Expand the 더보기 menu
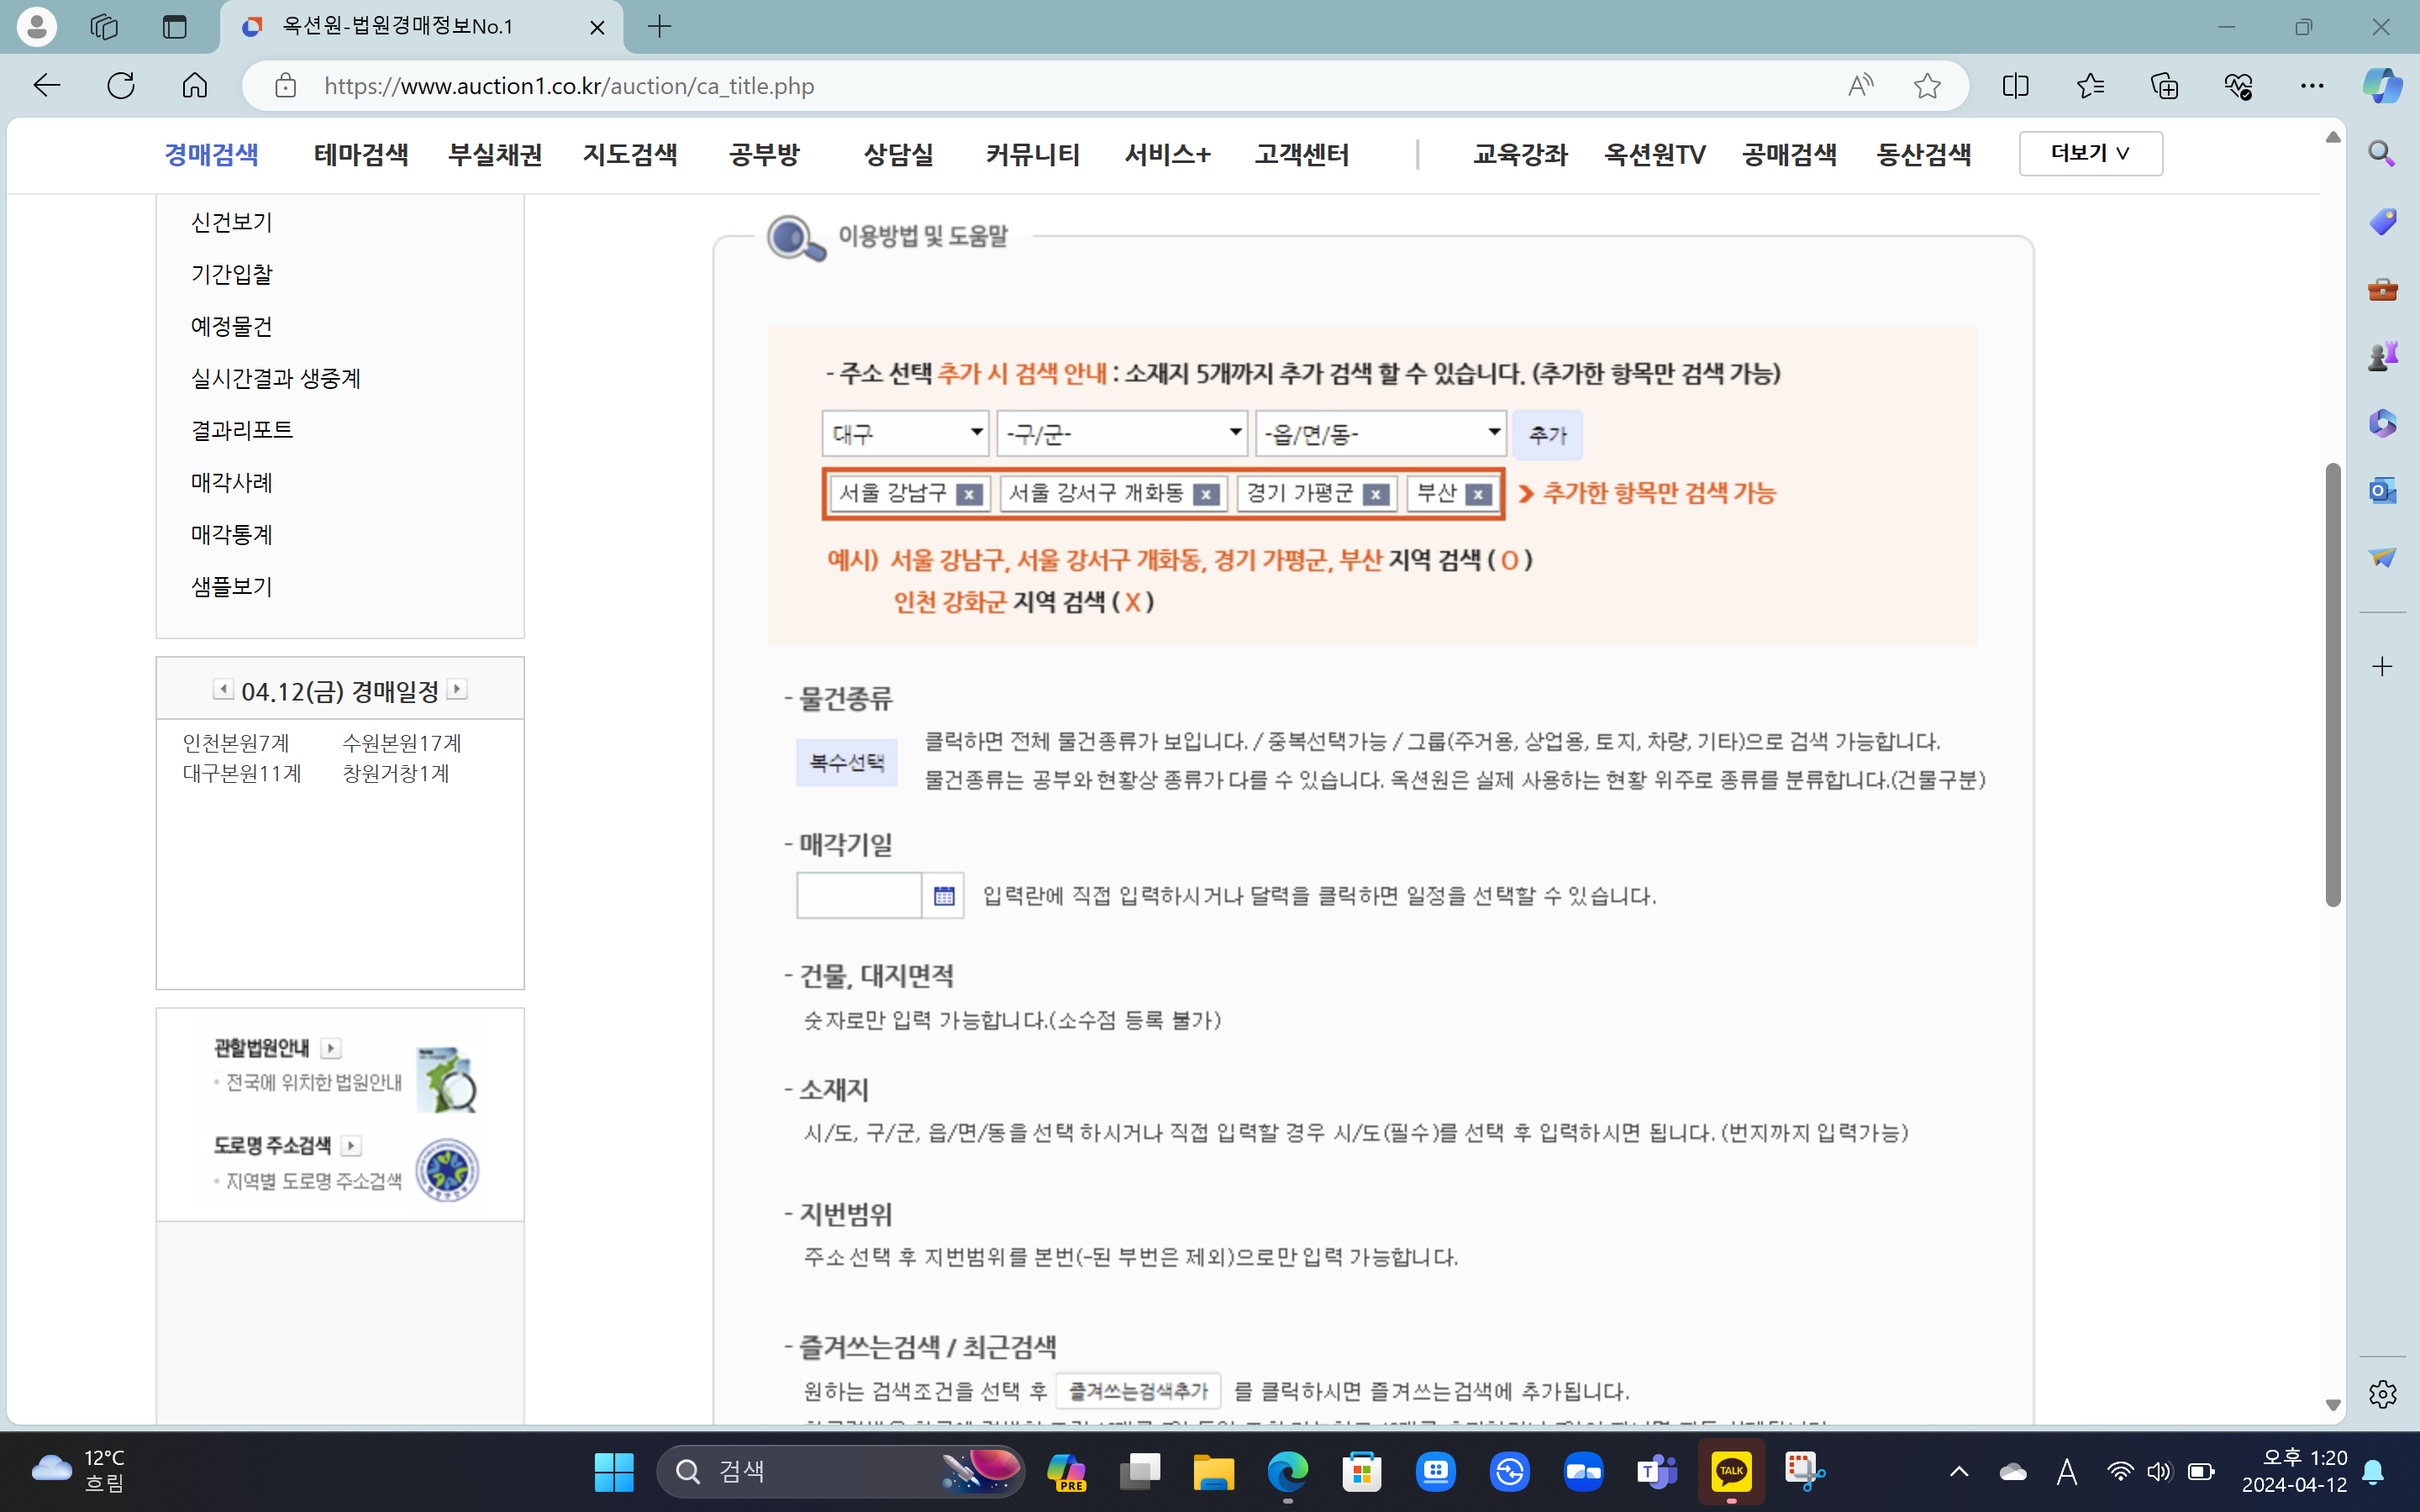Screen dimensions: 2420x1512 point(2090,153)
